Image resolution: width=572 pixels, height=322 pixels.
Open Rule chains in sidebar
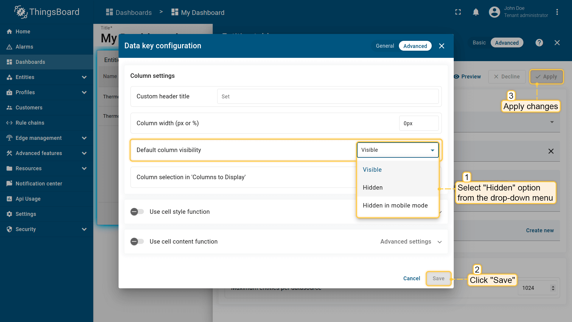coord(30,123)
